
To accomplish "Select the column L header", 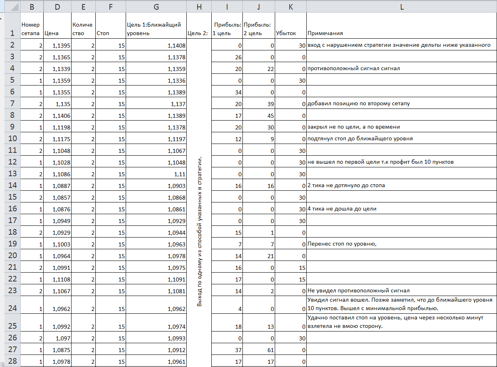I will coord(402,7).
